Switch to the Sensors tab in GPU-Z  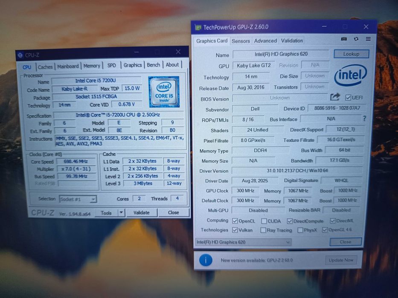coord(241,41)
